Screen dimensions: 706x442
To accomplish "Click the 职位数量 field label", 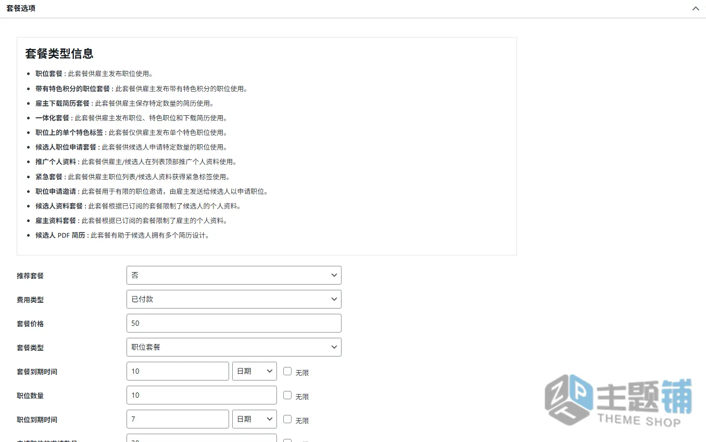I will (x=30, y=396).
